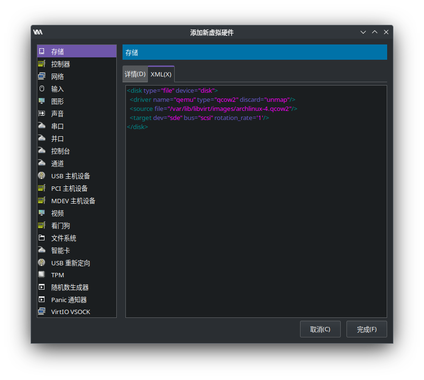
Task: Select the 声音 sound icon
Action: (x=42, y=113)
